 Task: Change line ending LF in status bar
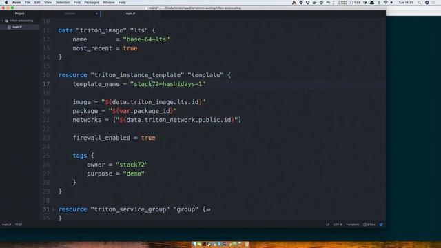328,225
